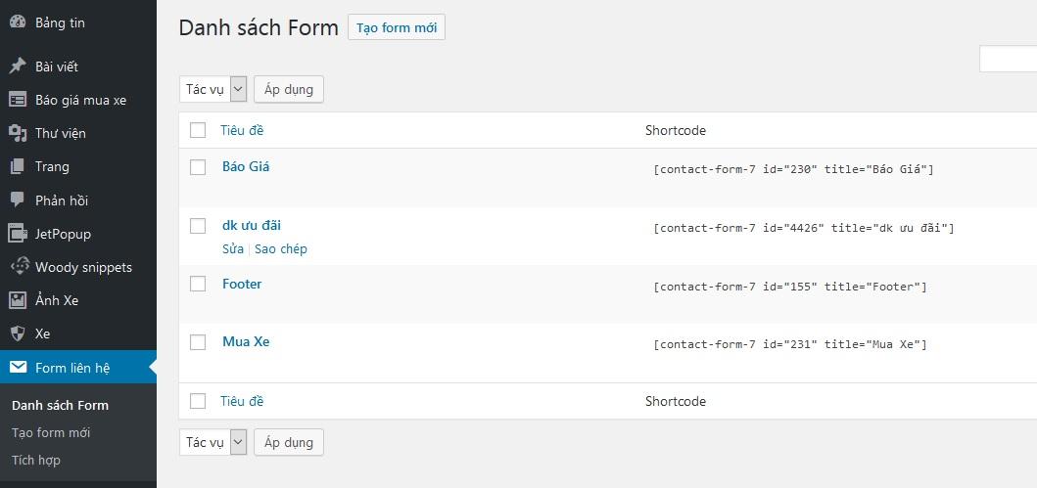Select the Trang pages icon
The width and height of the screenshot is (1037, 488).
(18, 166)
